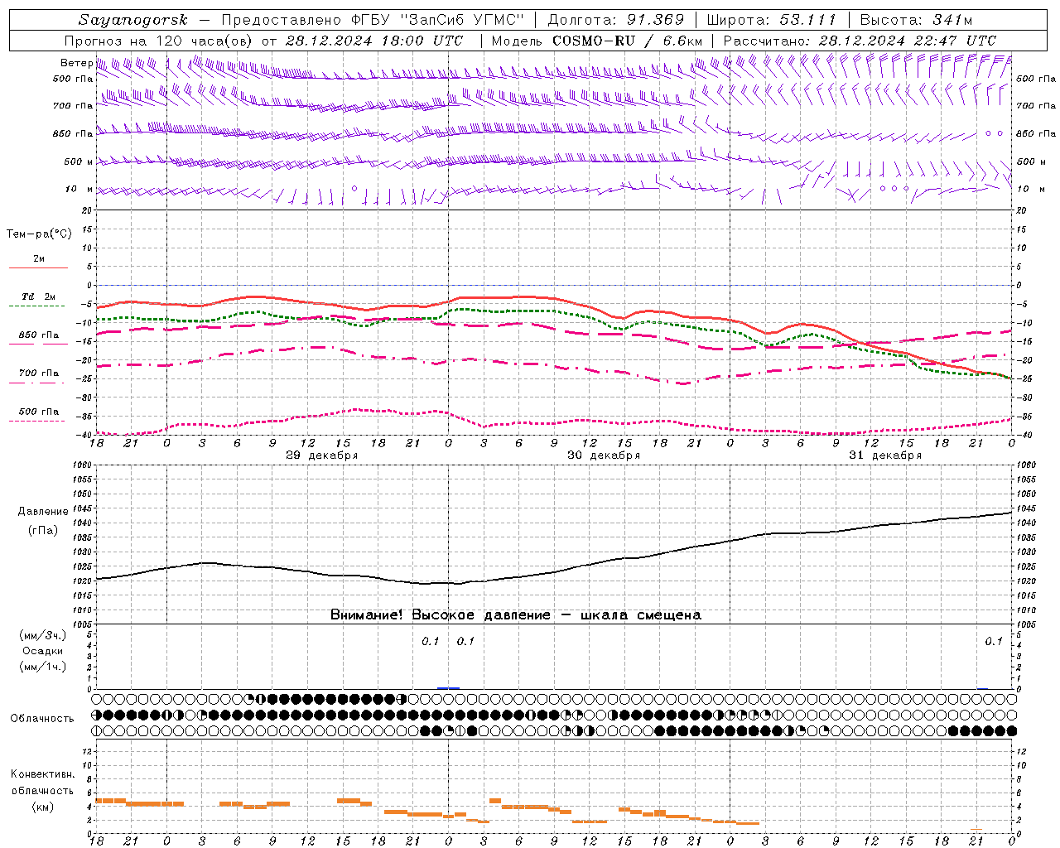The width and height of the screenshot is (1060, 848).
Task: Click 'Рассчитано: 28.12.2024 22:47 UTC' text
Action: [860, 41]
